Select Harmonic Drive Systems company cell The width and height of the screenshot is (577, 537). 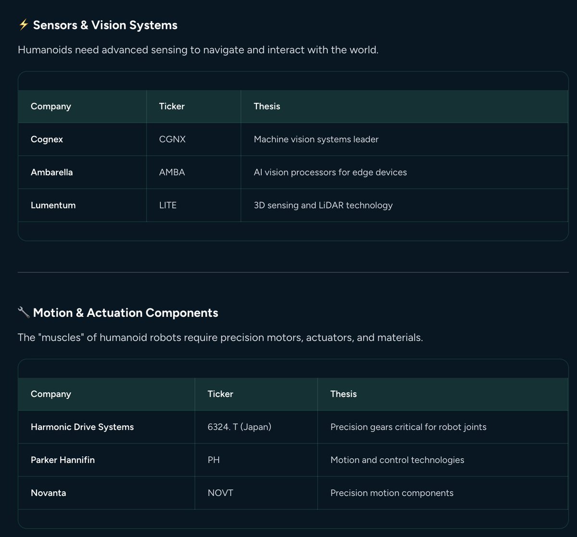click(x=82, y=427)
